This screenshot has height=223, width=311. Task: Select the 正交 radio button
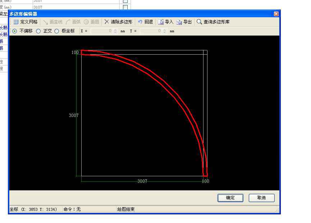click(38, 31)
